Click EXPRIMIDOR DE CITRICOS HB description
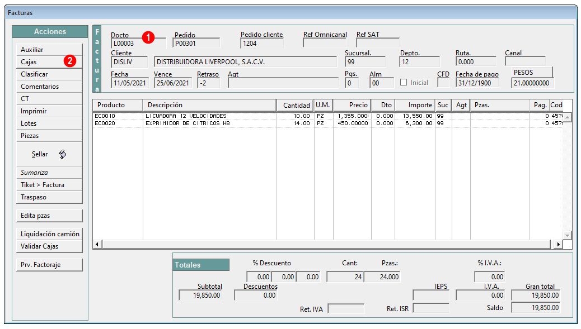Screen dimensions: 581x329 pyautogui.click(x=188, y=123)
